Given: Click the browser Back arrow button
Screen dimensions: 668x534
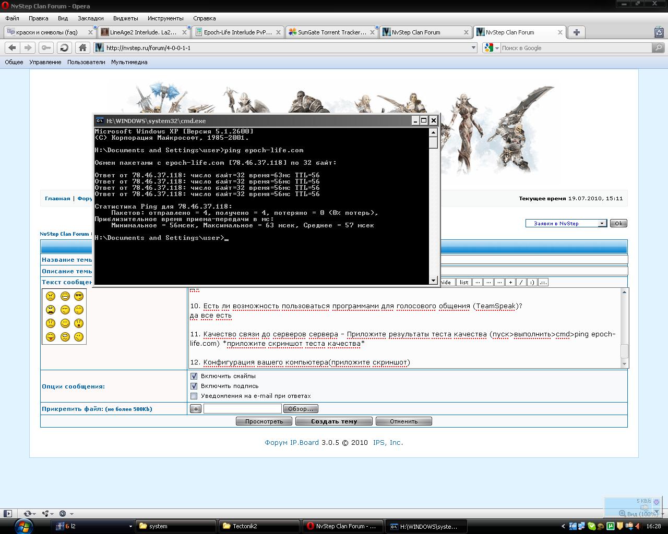Looking at the screenshot, I should tap(13, 48).
